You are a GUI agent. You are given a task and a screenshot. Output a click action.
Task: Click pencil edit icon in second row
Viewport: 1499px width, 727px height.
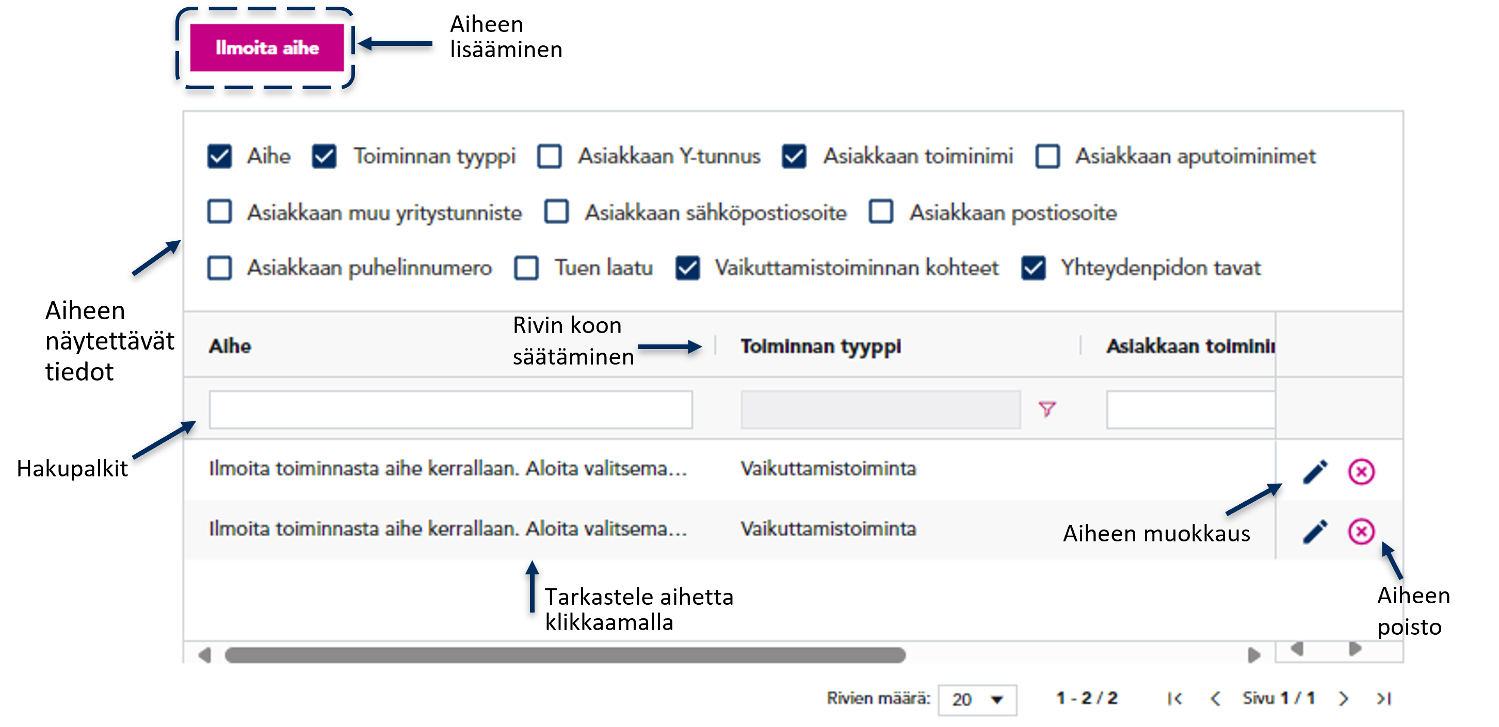tap(1315, 531)
